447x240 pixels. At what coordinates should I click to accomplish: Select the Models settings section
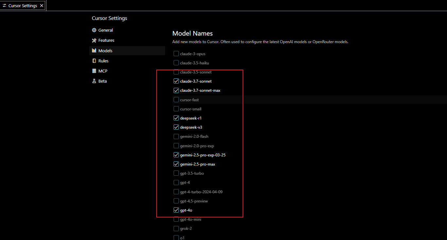127,51
